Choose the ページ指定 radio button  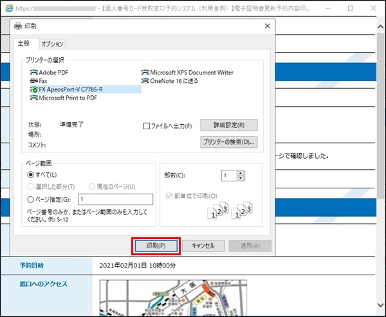click(30, 199)
